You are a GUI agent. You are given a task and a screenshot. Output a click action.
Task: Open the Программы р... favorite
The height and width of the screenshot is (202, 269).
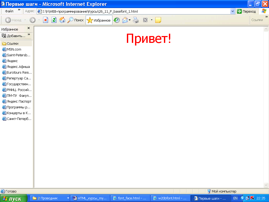(x=17, y=107)
